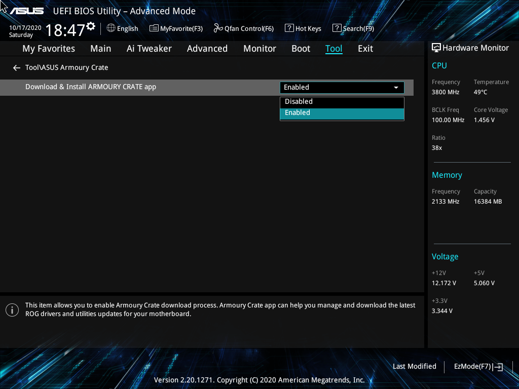Click the Search question mark icon
This screenshot has width=519, height=389.
[x=337, y=28]
